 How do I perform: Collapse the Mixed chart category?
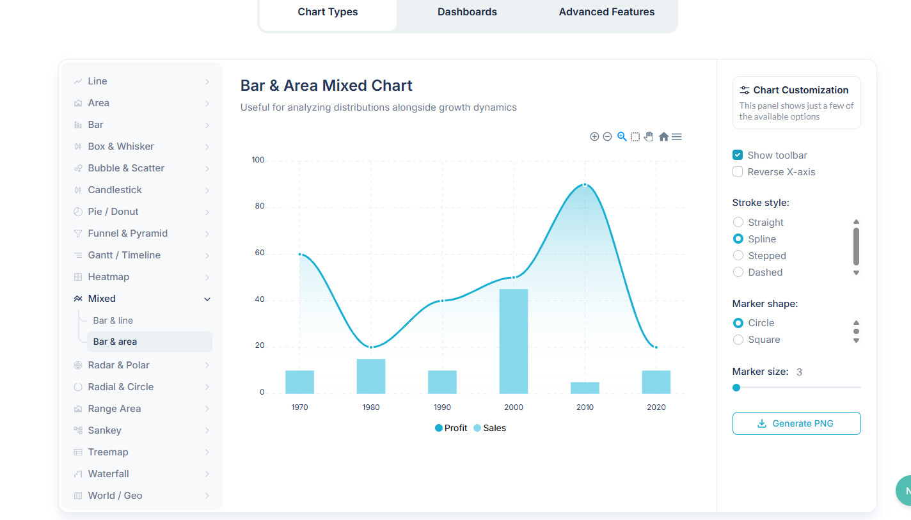[x=207, y=299]
